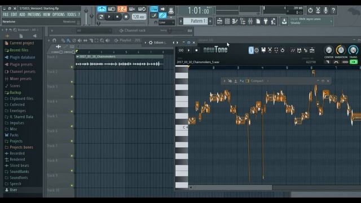Click the one-click audio recording microphone icon
Image resolution: width=361 pixels, height=203 pixels.
[x=326, y=10]
